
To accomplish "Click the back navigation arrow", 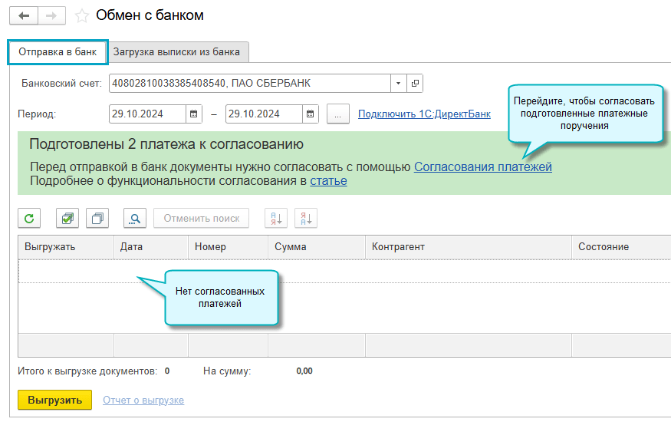I will point(23,15).
